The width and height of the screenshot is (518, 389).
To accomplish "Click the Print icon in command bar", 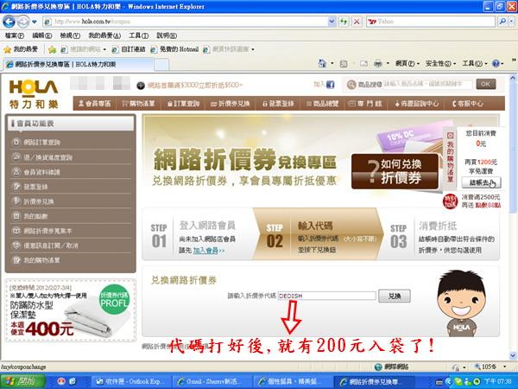I will click(378, 63).
